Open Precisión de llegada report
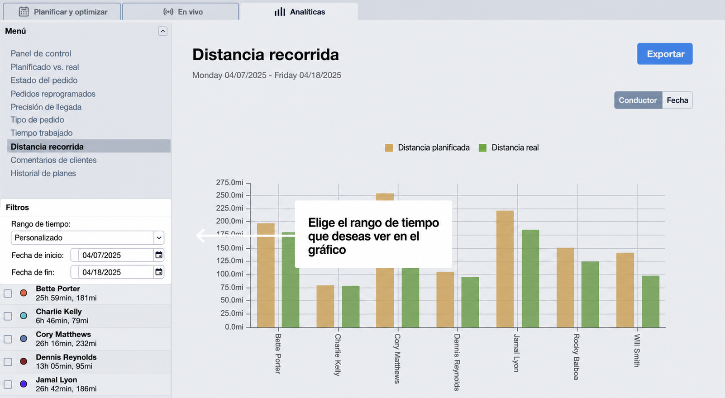725x398 pixels. click(46, 107)
